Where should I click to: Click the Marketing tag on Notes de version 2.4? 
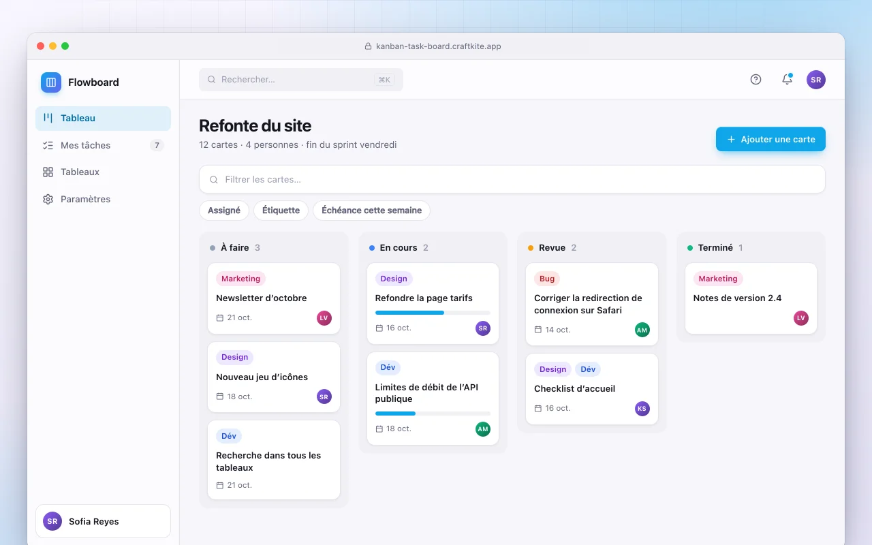718,279
